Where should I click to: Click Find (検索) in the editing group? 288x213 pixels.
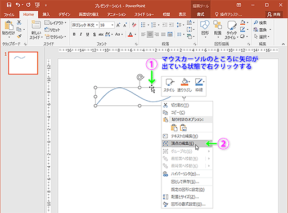[x=260, y=23]
